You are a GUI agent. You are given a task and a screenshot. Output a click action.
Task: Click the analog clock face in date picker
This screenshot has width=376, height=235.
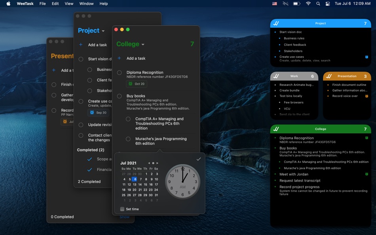pyautogui.click(x=183, y=182)
